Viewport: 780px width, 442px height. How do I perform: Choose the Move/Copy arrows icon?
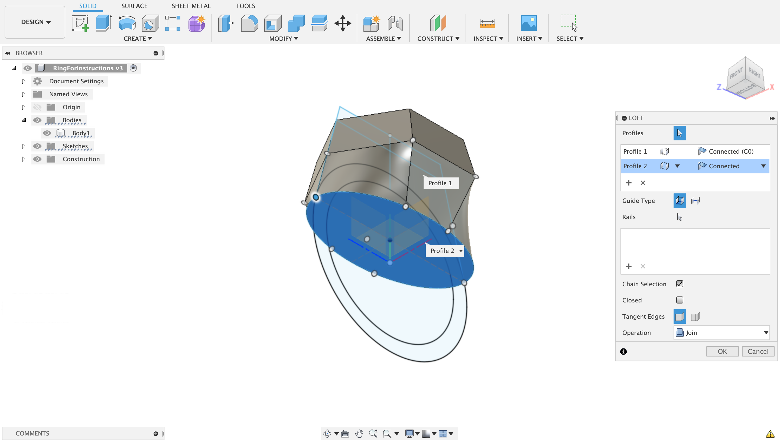[x=342, y=23]
